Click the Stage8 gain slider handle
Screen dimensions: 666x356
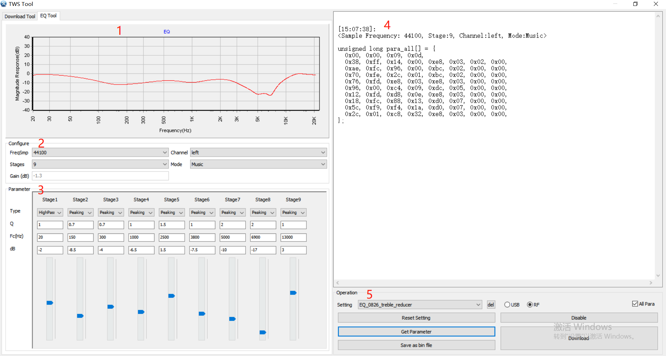point(263,332)
